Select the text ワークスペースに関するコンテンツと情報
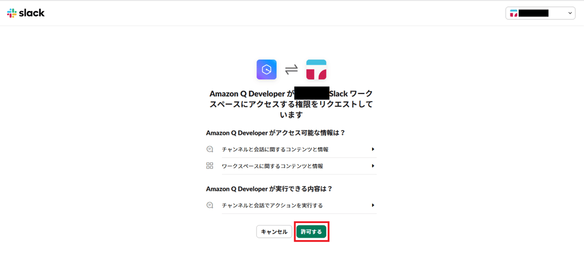This screenshot has width=584, height=261. pyautogui.click(x=272, y=166)
